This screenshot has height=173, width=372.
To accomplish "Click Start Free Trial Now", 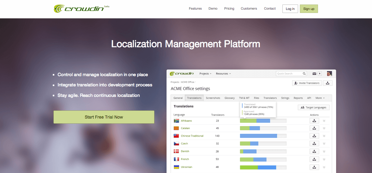I will coord(104,117).
